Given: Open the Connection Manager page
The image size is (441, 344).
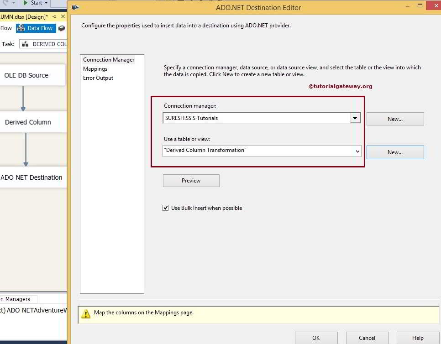Looking at the screenshot, I should pyautogui.click(x=109, y=60).
